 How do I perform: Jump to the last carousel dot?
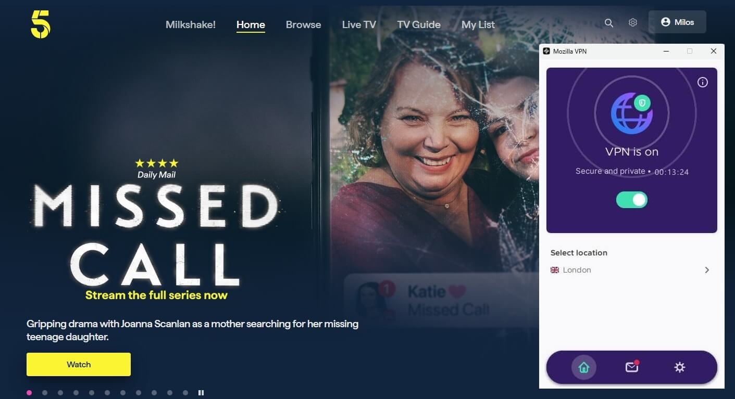click(x=185, y=393)
